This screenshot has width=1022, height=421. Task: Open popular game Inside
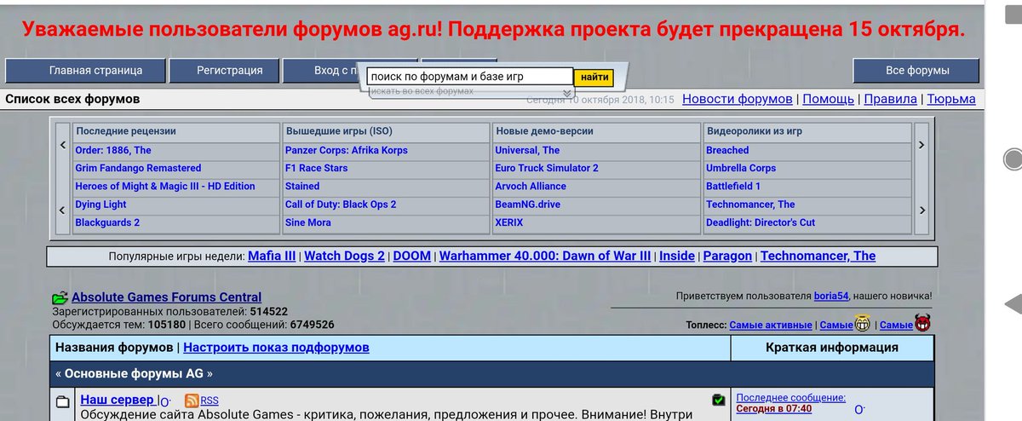tap(677, 256)
